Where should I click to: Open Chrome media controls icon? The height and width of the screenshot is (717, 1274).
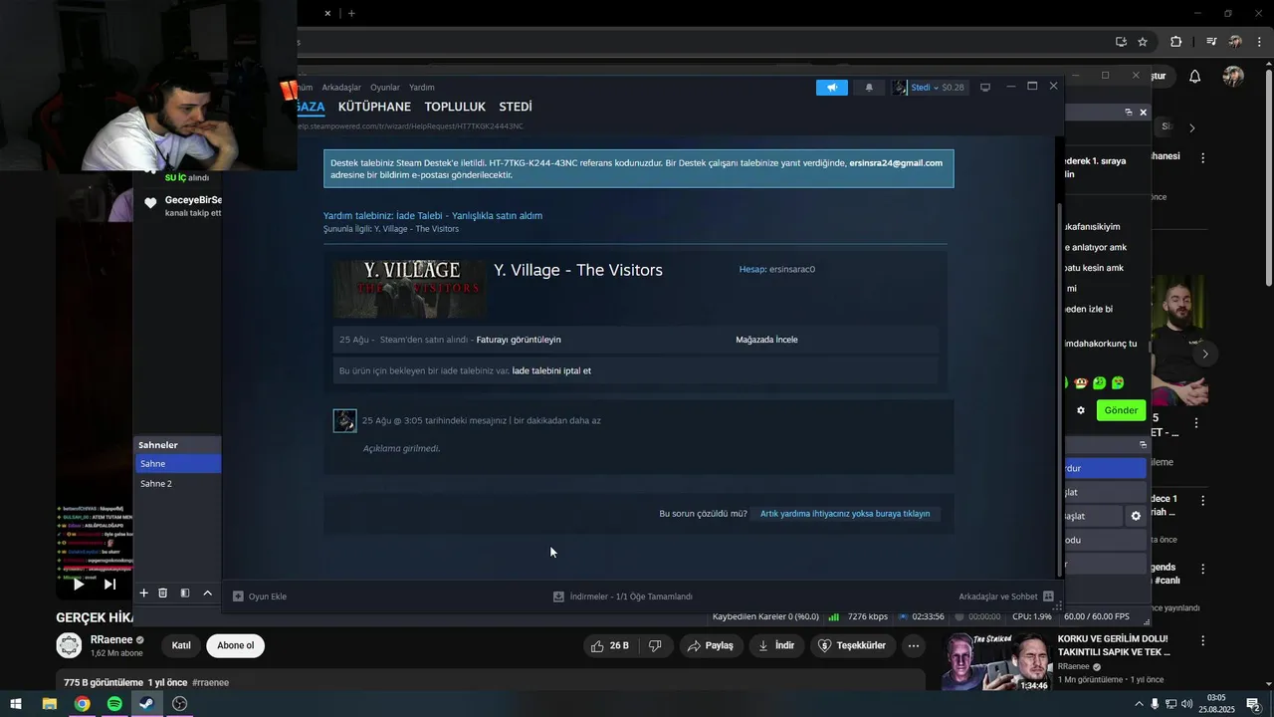click(x=1211, y=42)
